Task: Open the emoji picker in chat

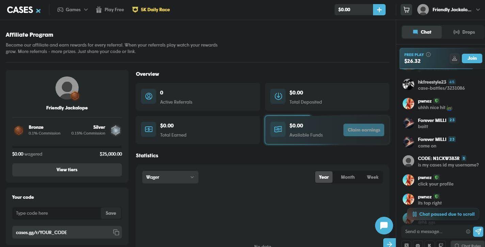Action: [x=468, y=231]
